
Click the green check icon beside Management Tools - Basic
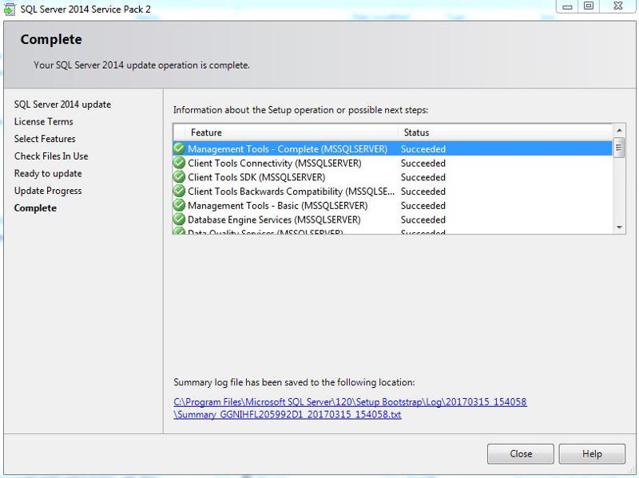click(x=179, y=205)
